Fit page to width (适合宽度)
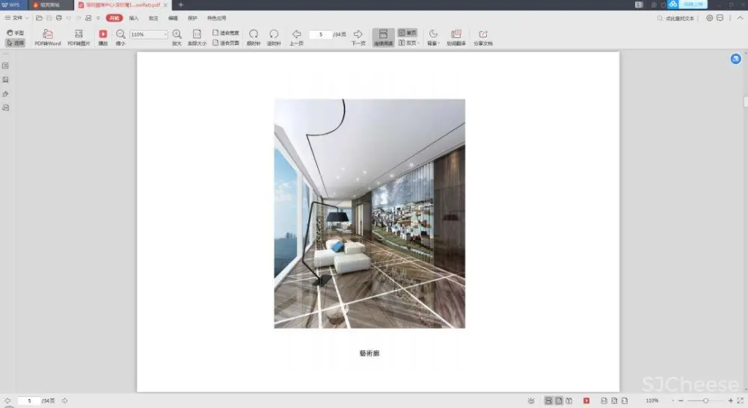The height and width of the screenshot is (408, 748). click(226, 33)
